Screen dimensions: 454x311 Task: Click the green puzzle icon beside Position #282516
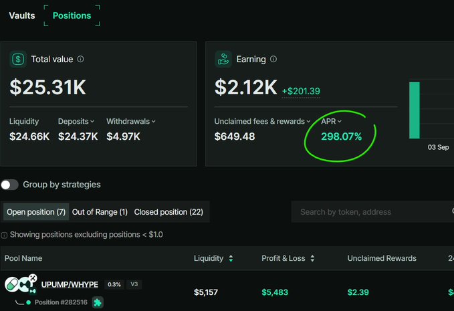pyautogui.click(x=98, y=302)
